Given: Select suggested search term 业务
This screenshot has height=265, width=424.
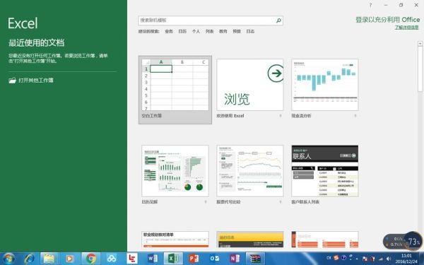Looking at the screenshot, I should tap(169, 31).
